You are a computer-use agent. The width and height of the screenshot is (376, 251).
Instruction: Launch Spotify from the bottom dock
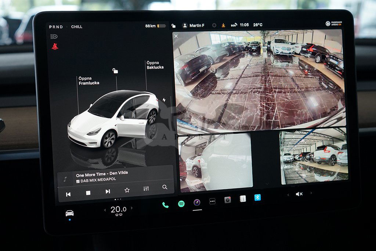pyautogui.click(x=181, y=204)
